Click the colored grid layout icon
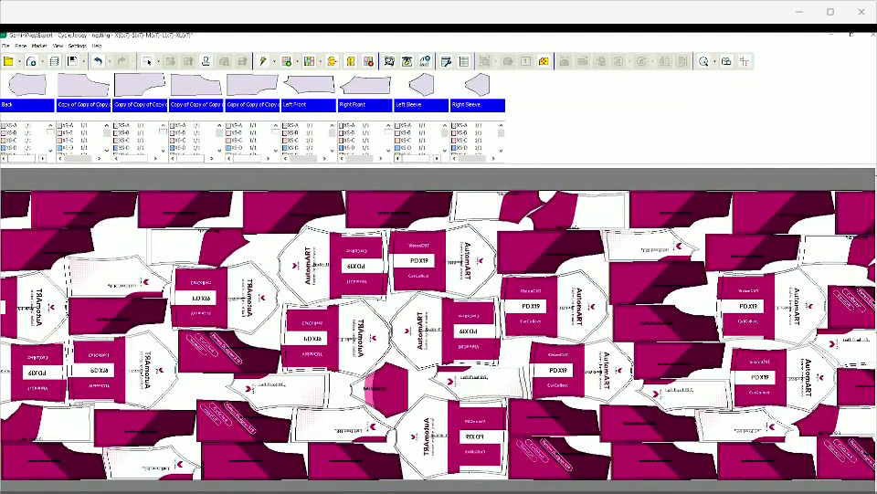Image resolution: width=877 pixels, height=494 pixels. 310,61
